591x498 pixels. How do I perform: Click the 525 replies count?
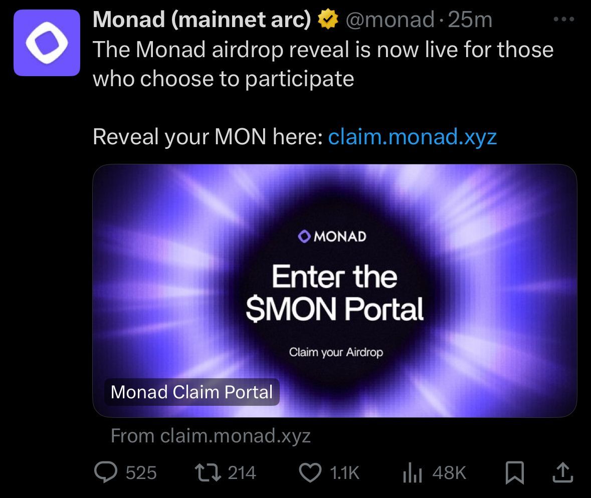[141, 472]
